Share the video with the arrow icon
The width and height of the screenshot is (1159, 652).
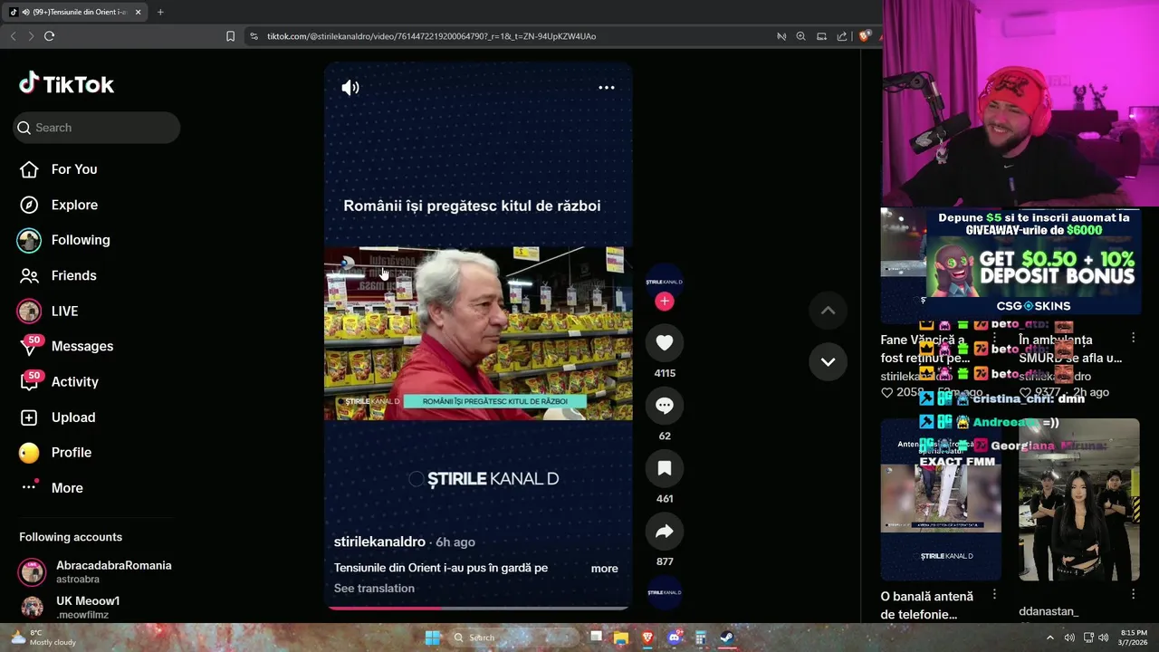pos(665,532)
